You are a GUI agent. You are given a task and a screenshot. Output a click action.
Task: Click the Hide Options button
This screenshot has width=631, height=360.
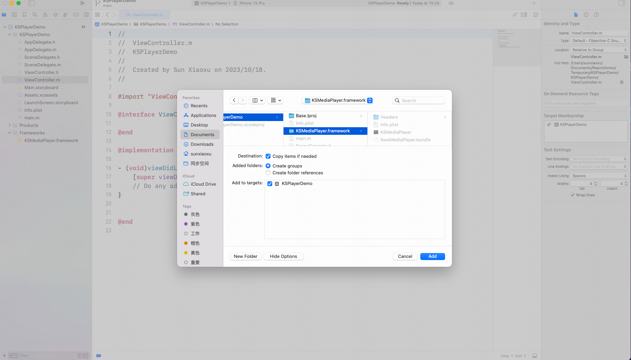coord(283,257)
